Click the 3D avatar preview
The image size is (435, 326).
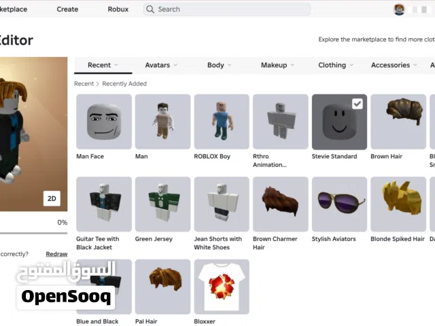(33, 134)
